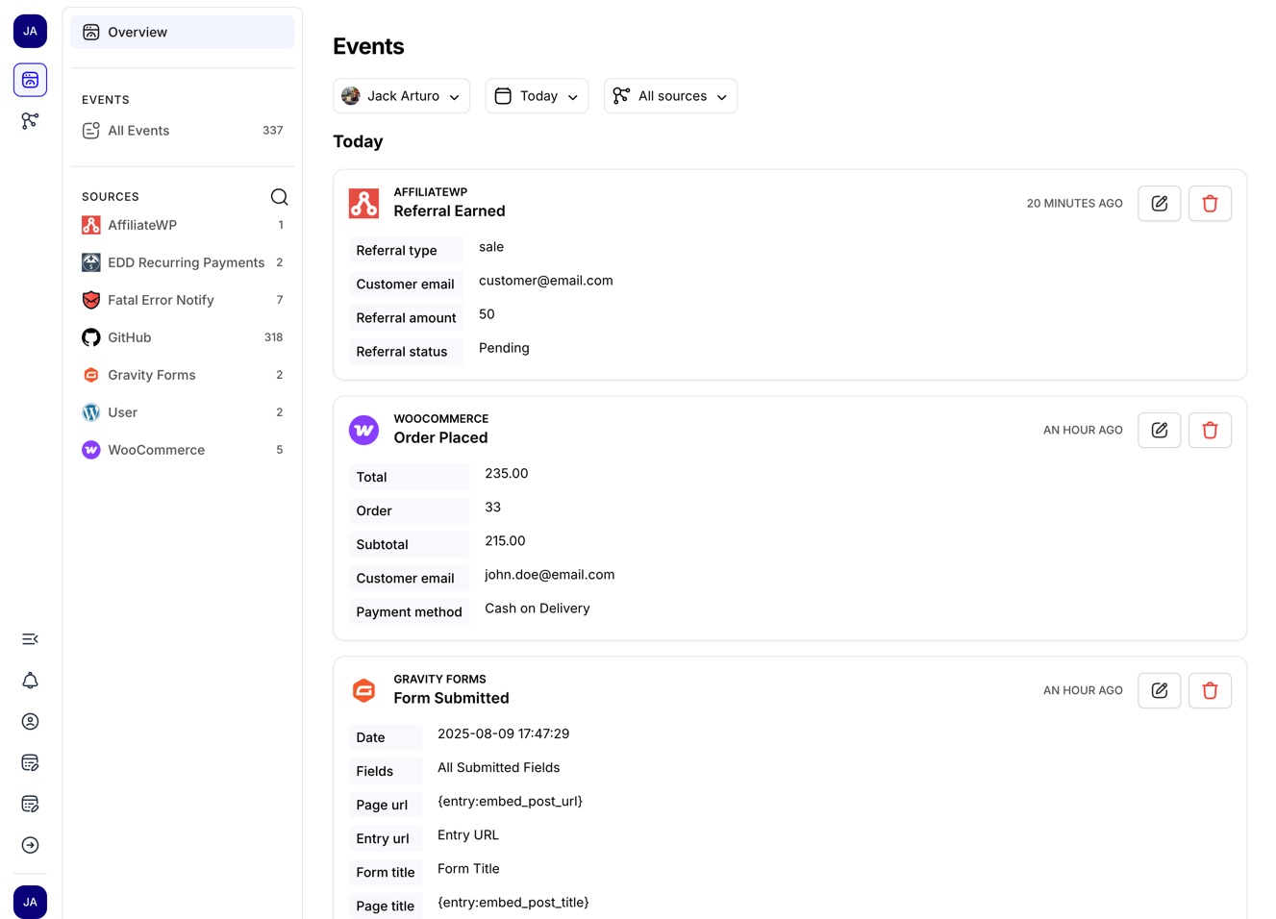Click the JA avatar at bottom left

[30, 902]
